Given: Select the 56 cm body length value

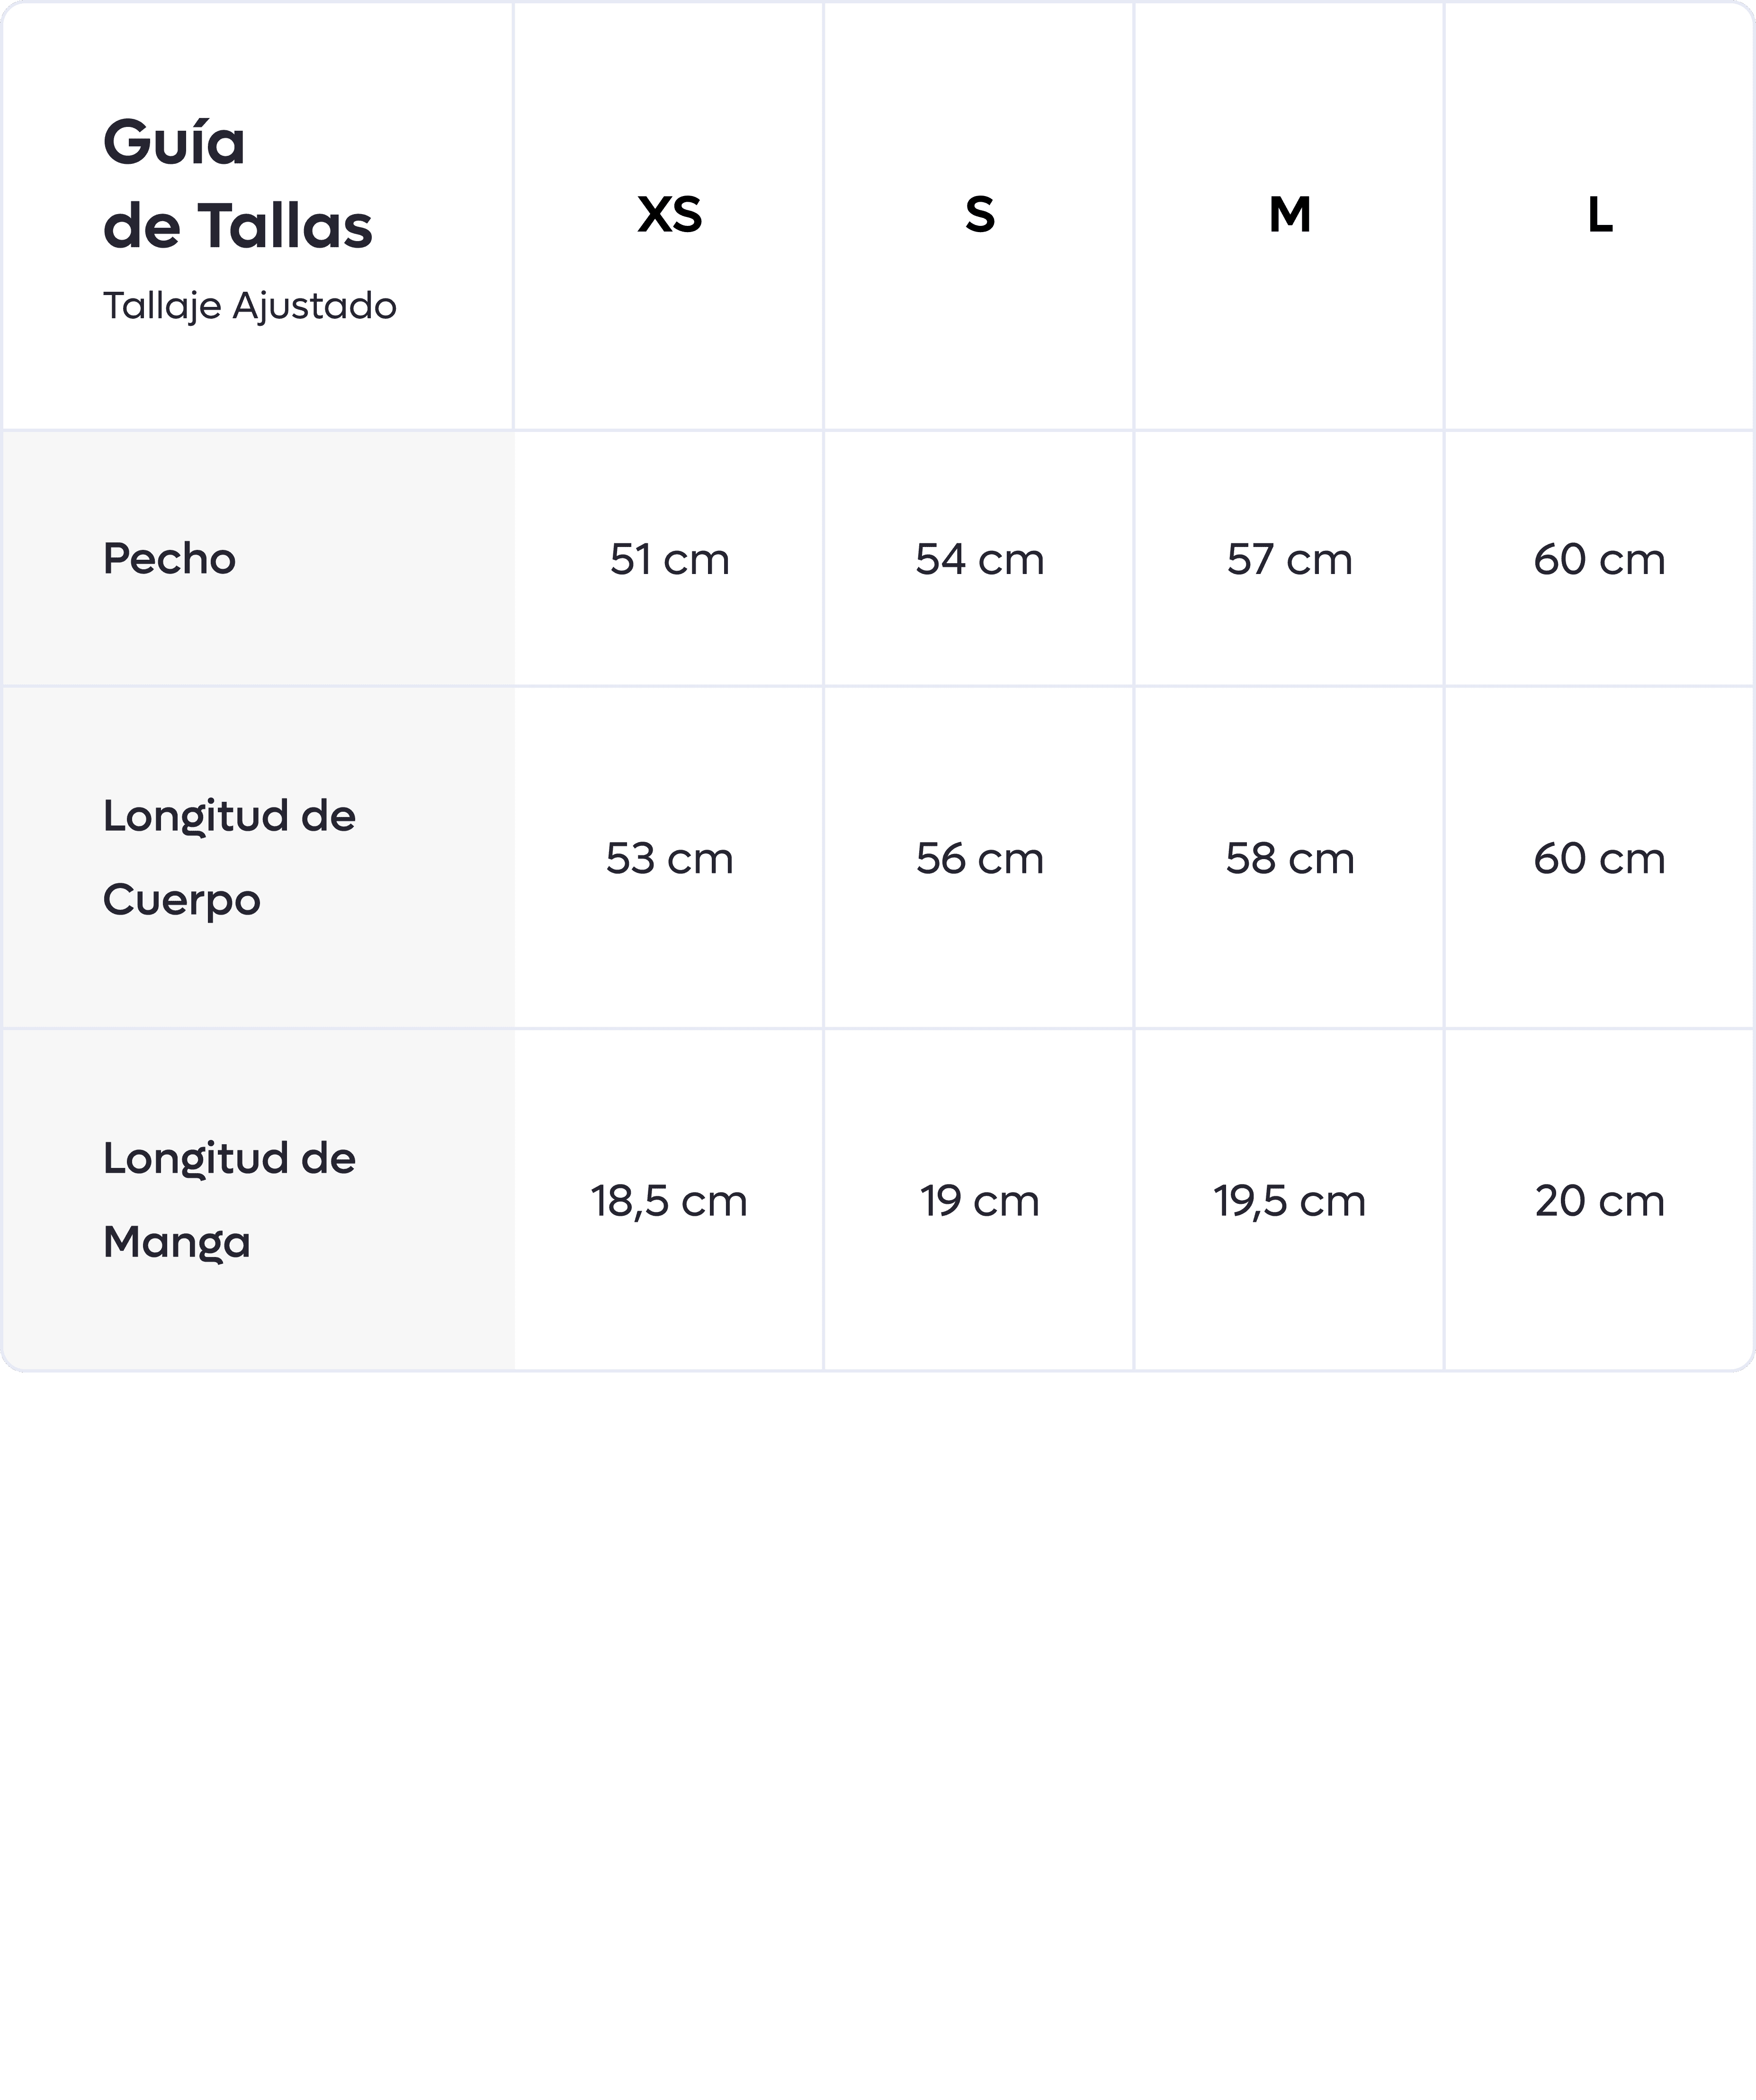Looking at the screenshot, I should [x=979, y=858].
